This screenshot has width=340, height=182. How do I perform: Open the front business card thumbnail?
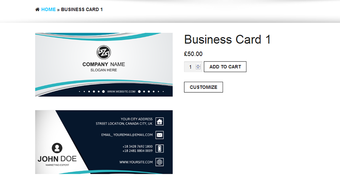[104, 65]
